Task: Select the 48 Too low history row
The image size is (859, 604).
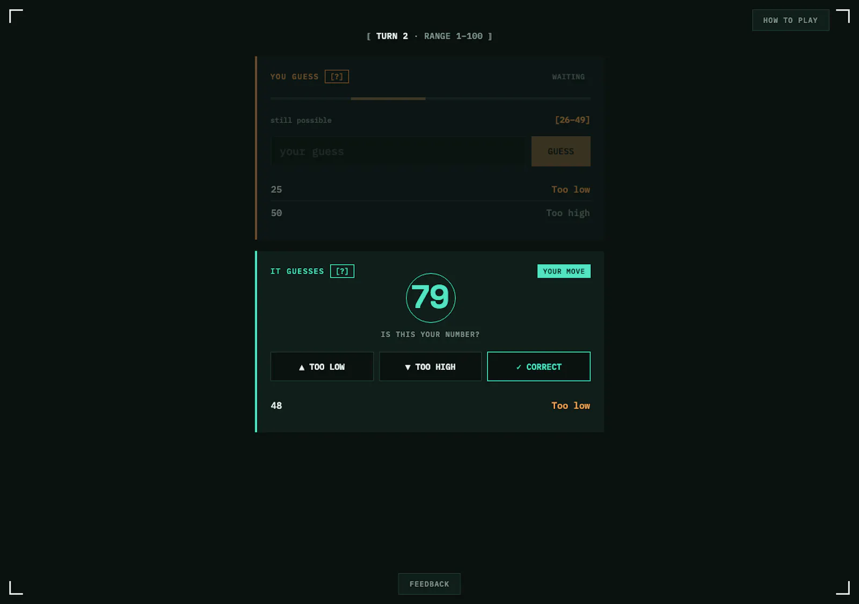Action: point(431,405)
